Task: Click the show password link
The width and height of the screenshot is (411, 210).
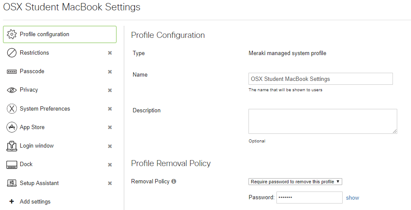Action: 353,198
